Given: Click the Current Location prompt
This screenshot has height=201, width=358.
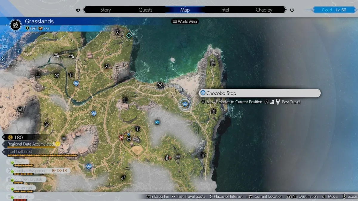Looking at the screenshot, I should pyautogui.click(x=265, y=197).
